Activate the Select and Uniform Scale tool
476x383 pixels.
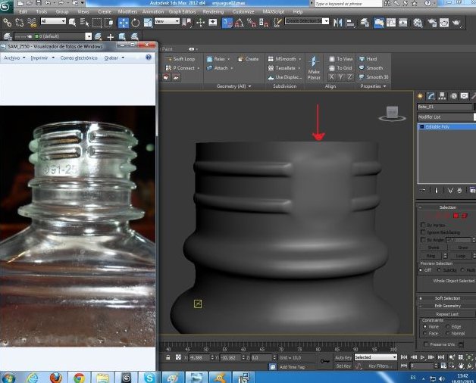(x=148, y=23)
